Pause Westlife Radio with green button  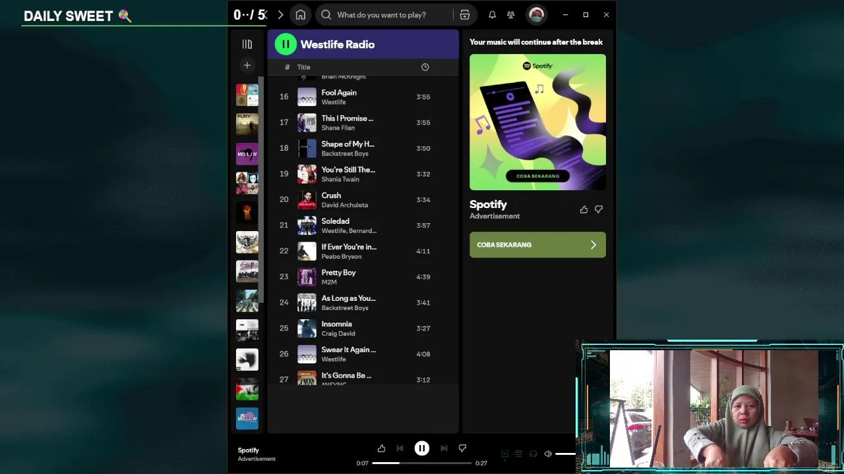286,44
